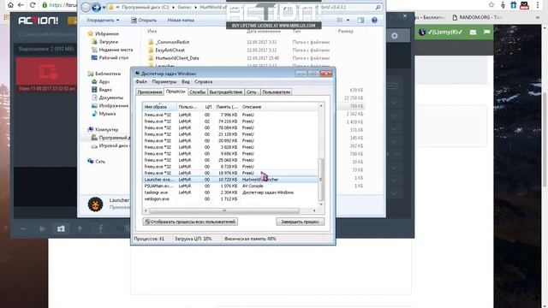Click Новая папка in Explorer toolbar
The image size is (548, 308).
pyautogui.click(x=181, y=21)
